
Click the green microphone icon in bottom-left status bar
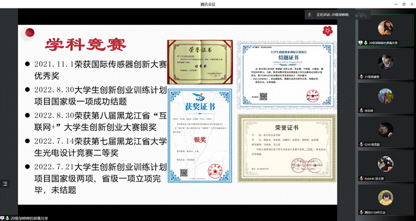point(7,219)
